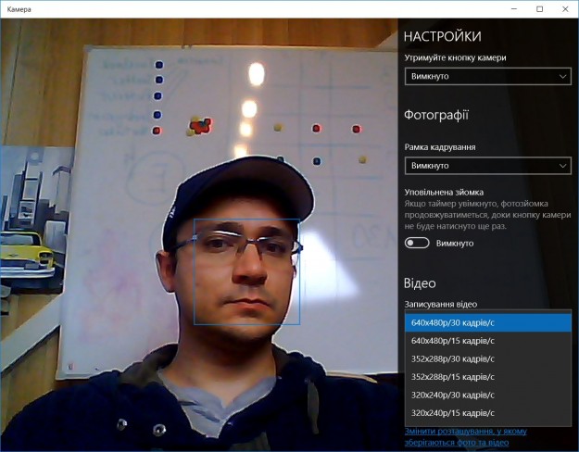
Task: Close the Камера app window
Action: [x=563, y=8]
